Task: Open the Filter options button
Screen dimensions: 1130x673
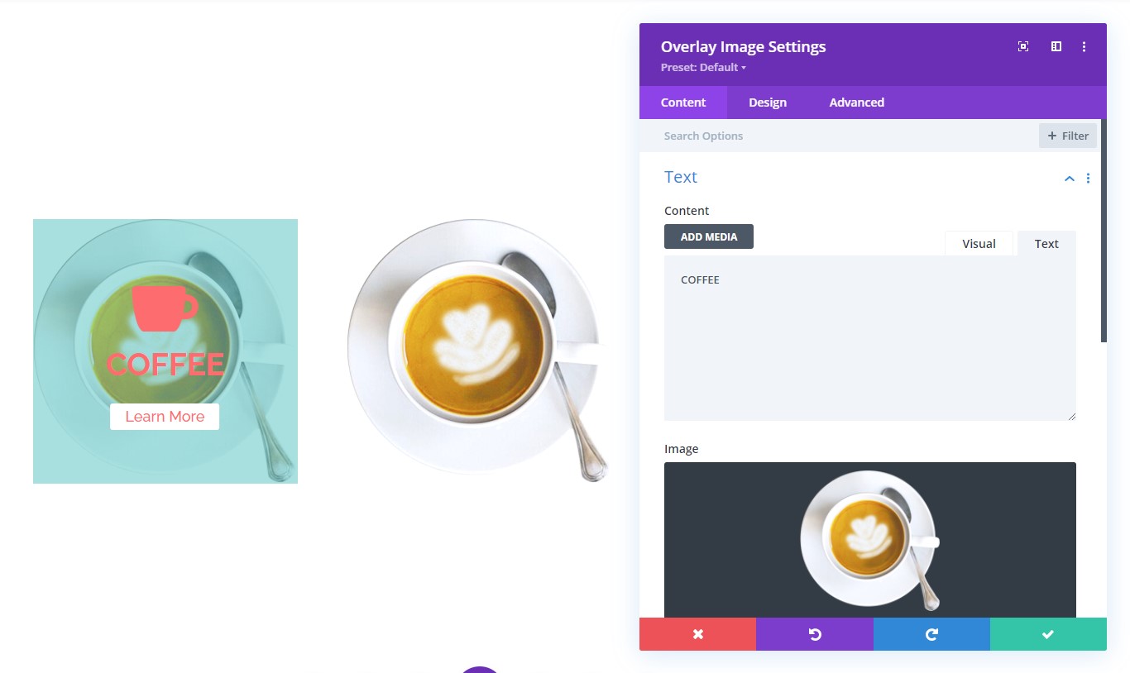Action: tap(1068, 136)
